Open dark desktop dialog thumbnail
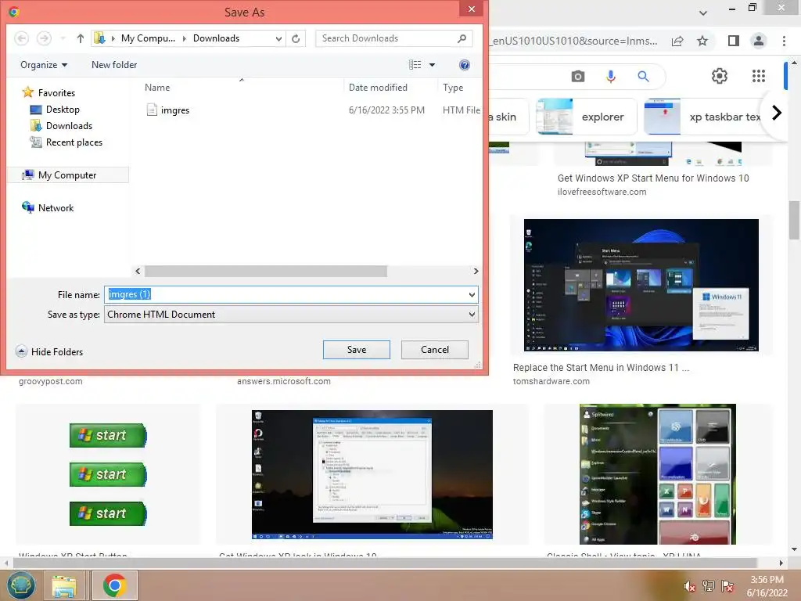Screen dimensions: 801x601 click(372, 474)
